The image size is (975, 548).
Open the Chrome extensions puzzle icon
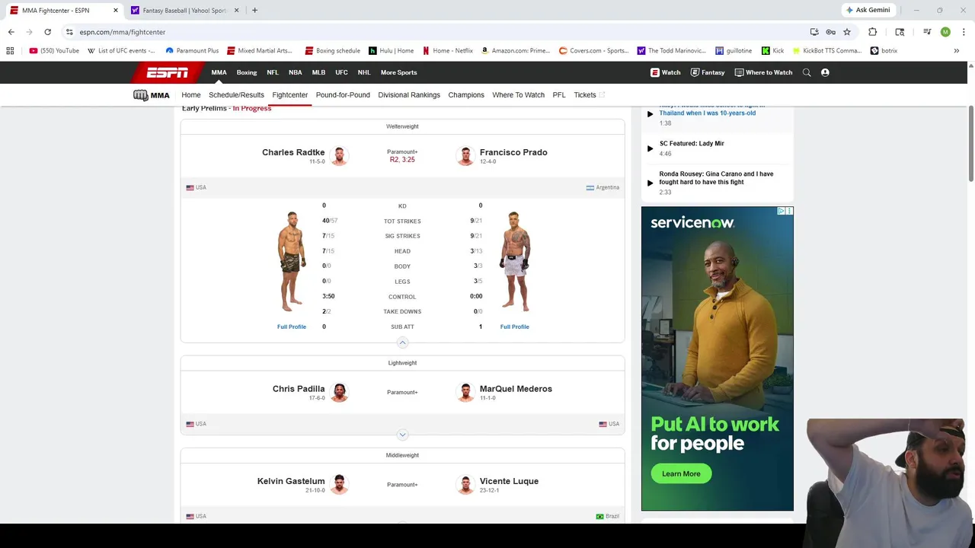coord(872,32)
